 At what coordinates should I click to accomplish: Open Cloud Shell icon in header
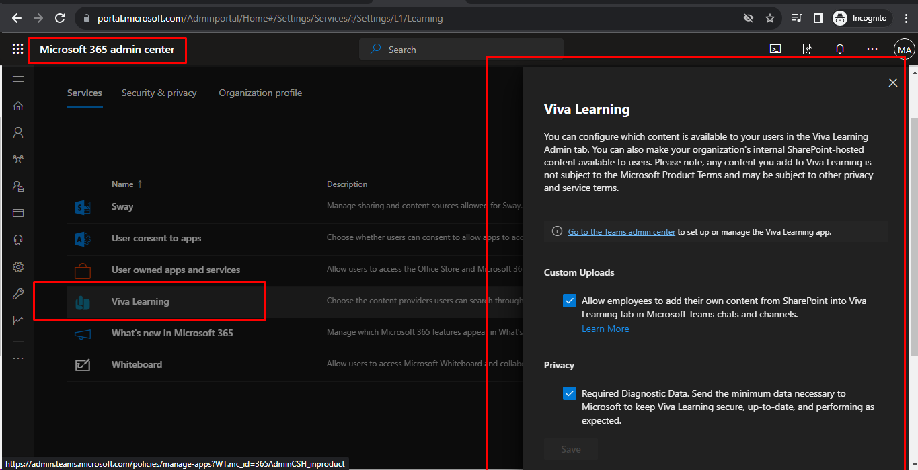click(x=775, y=49)
